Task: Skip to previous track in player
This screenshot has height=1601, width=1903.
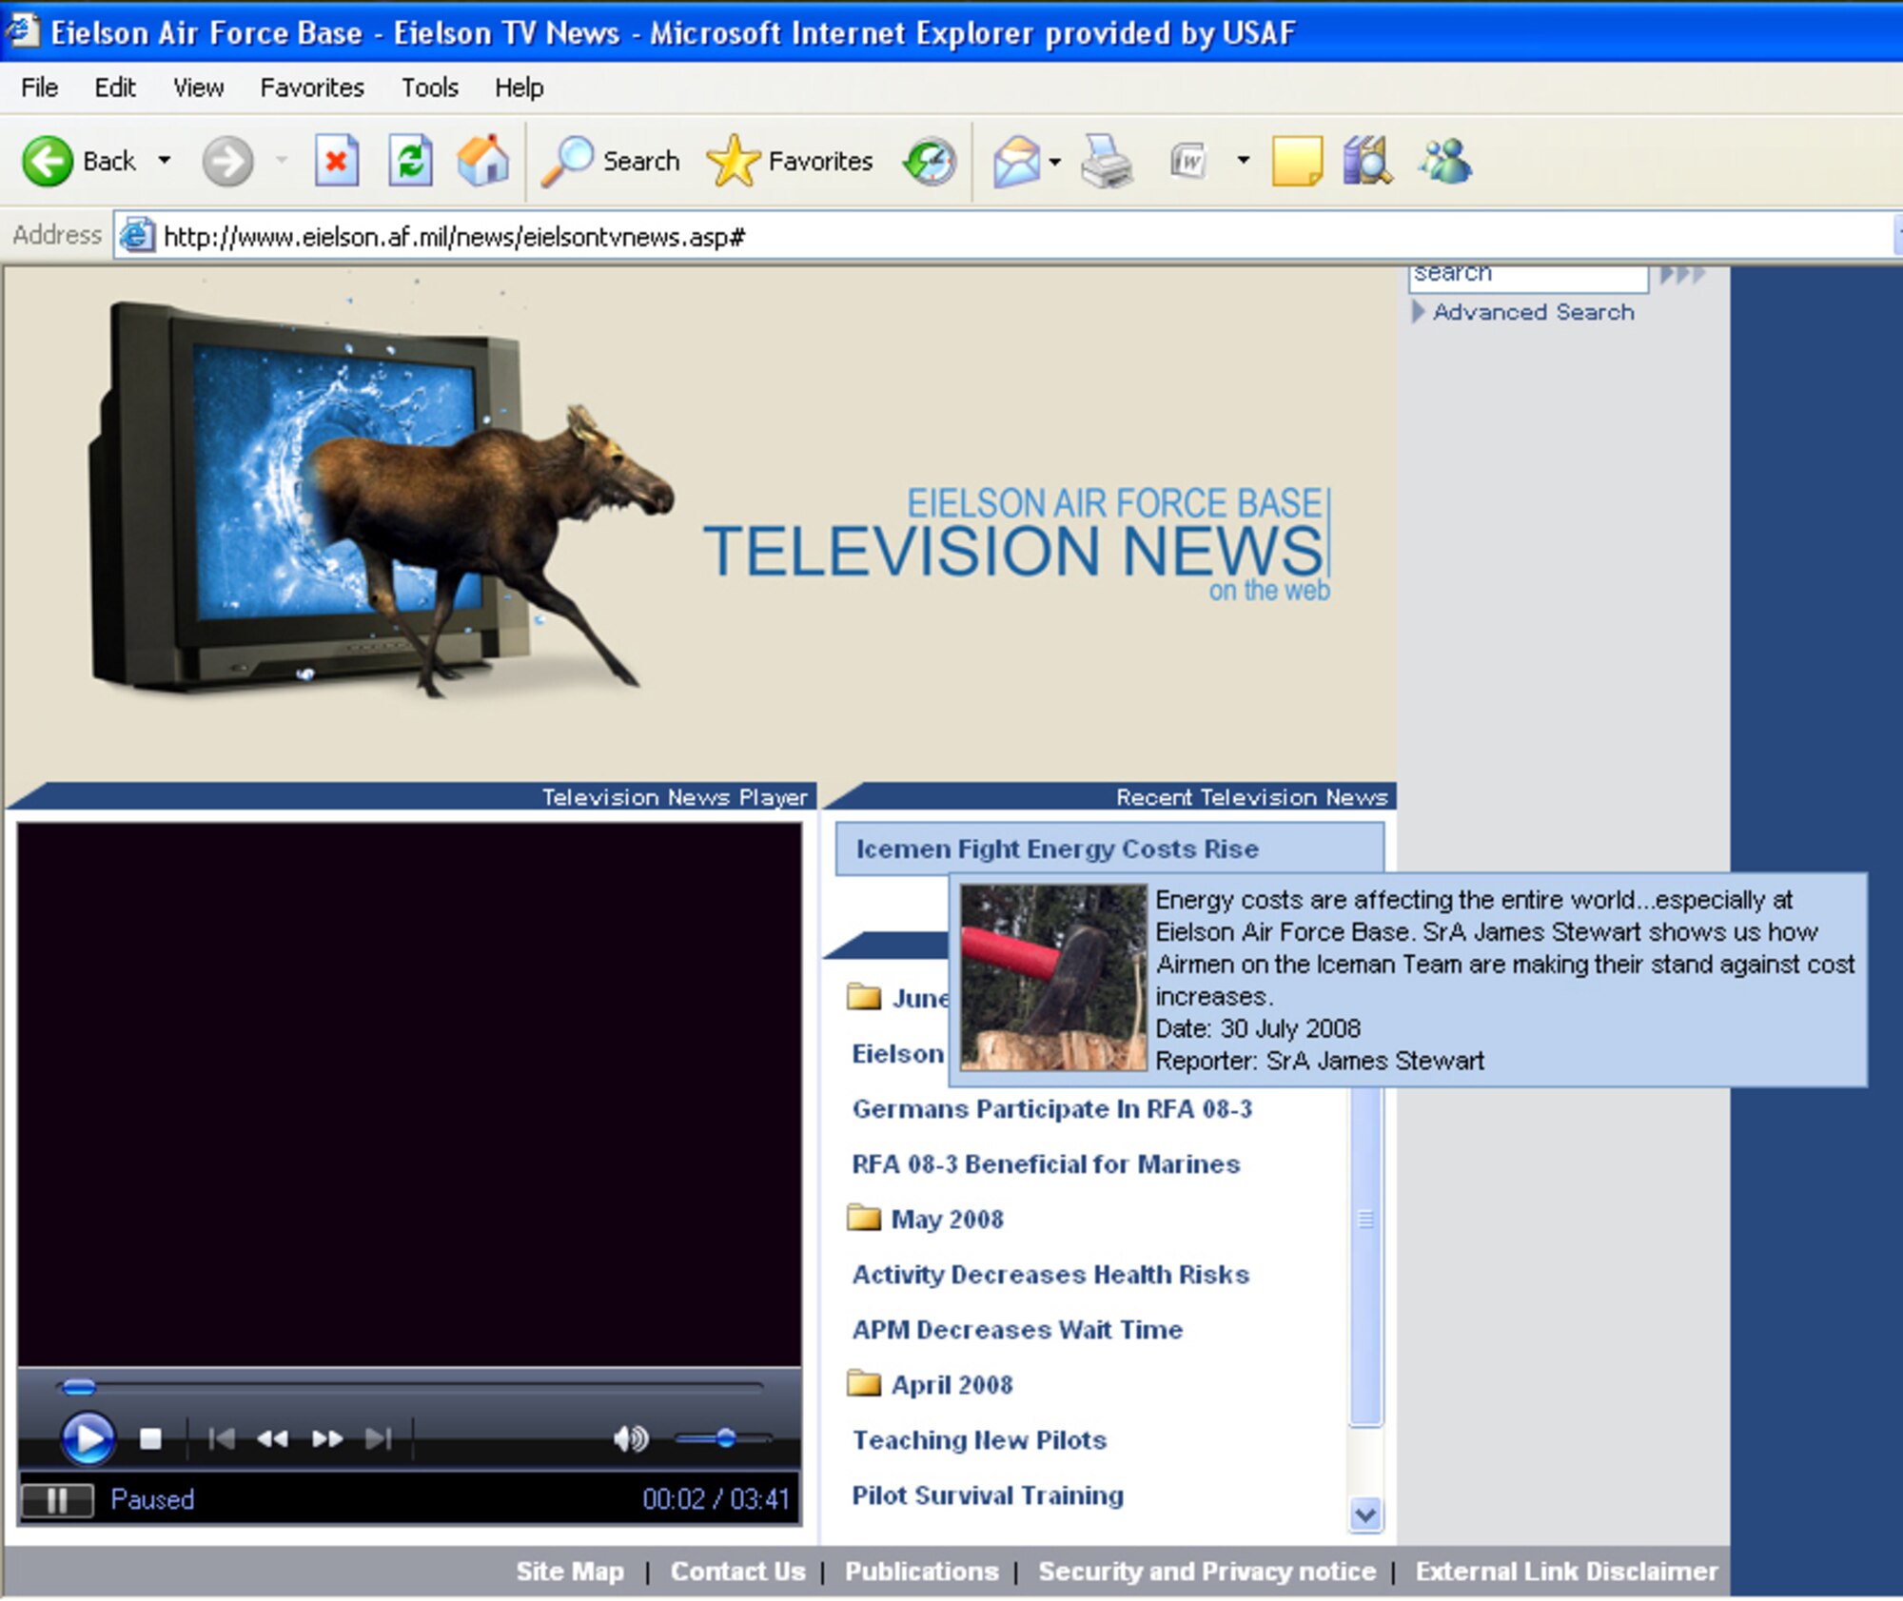Action: pos(221,1439)
